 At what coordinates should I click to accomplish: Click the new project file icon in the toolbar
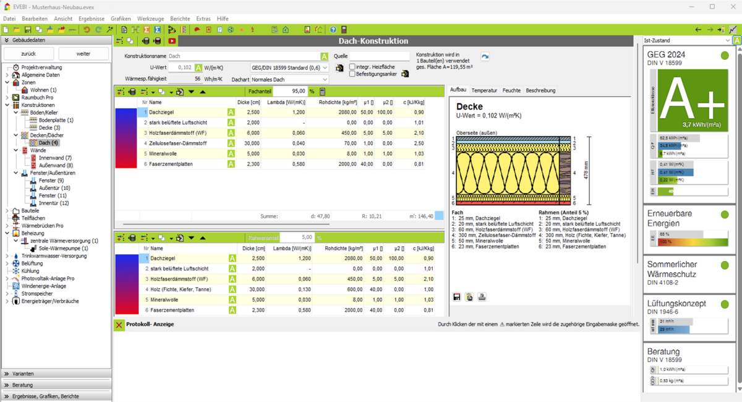point(6,30)
